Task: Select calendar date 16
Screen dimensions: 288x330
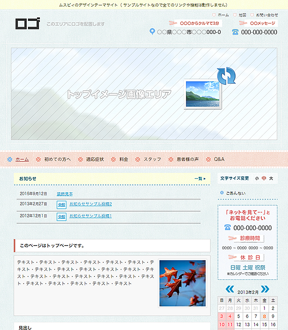Action: [x=273, y=325]
